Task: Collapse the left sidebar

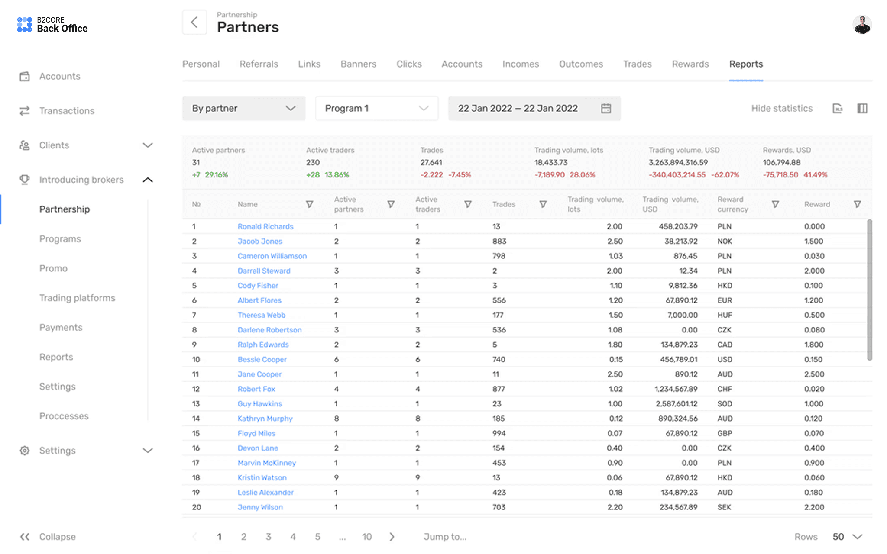Action: [48, 537]
